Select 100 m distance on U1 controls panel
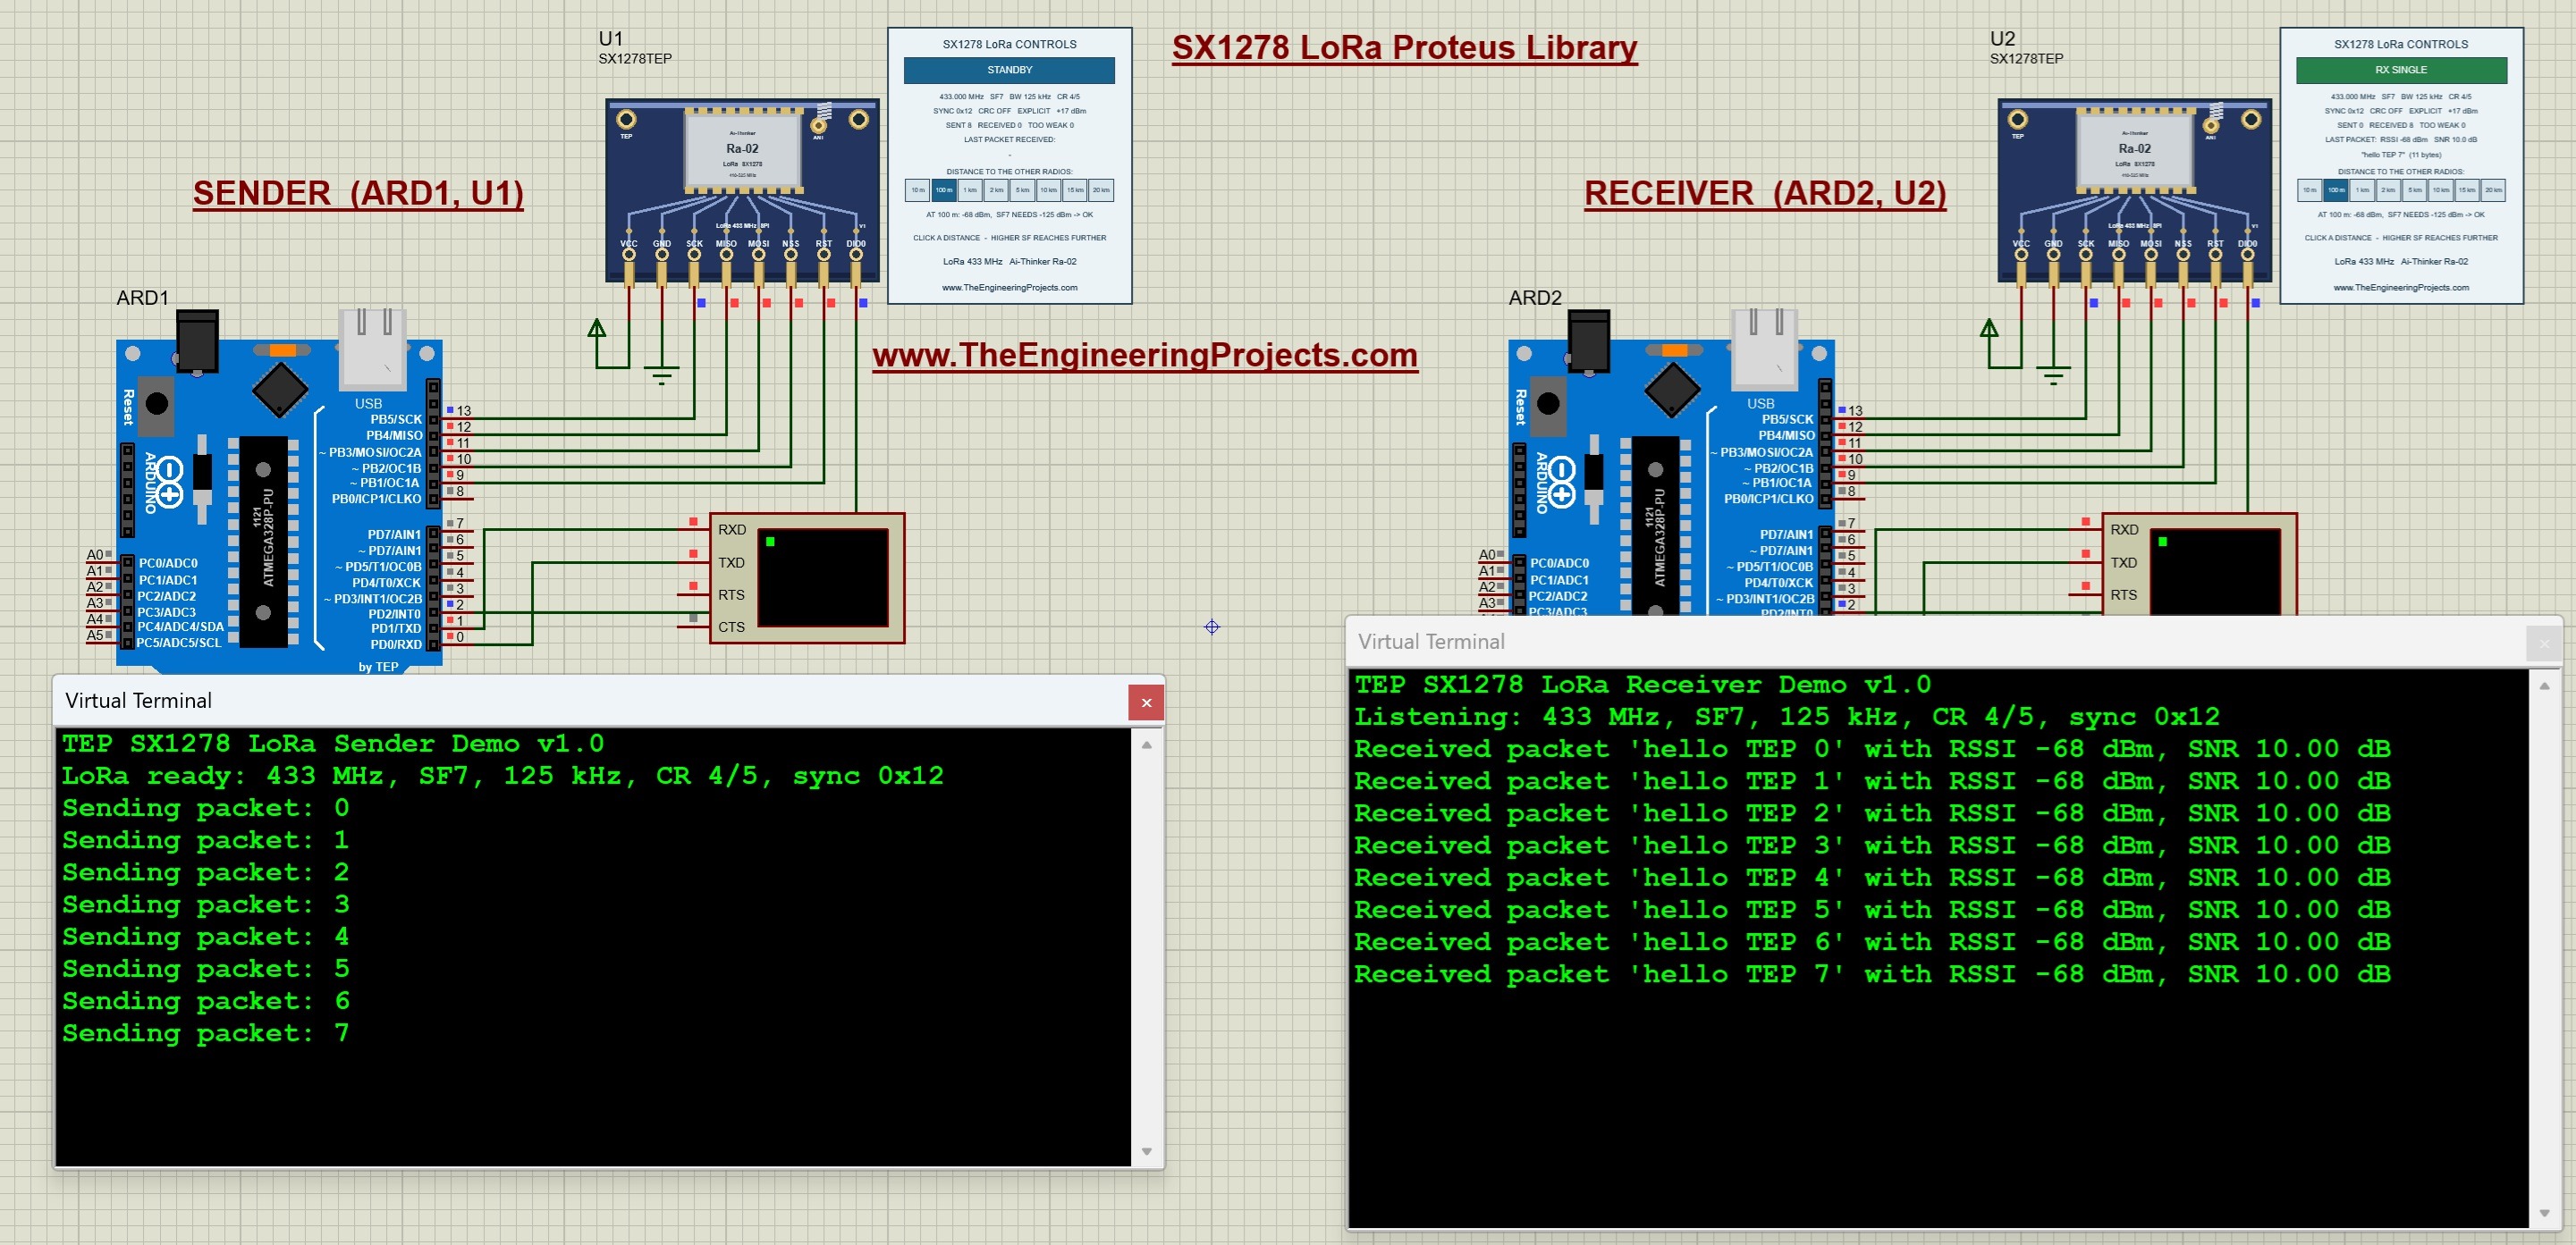The image size is (2576, 1245). coord(944,189)
